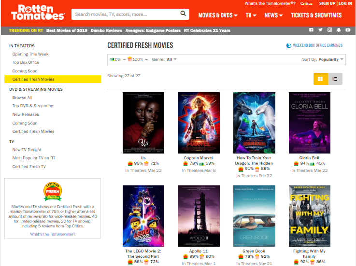Image resolution: width=356 pixels, height=266 pixels.
Task: Open RT Celebrates 21 Years link
Action: (207, 30)
